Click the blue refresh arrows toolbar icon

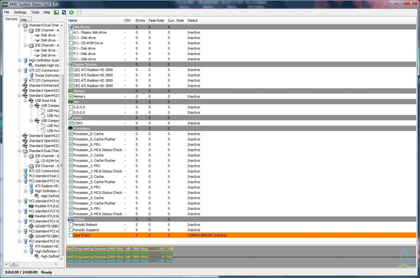64,12
